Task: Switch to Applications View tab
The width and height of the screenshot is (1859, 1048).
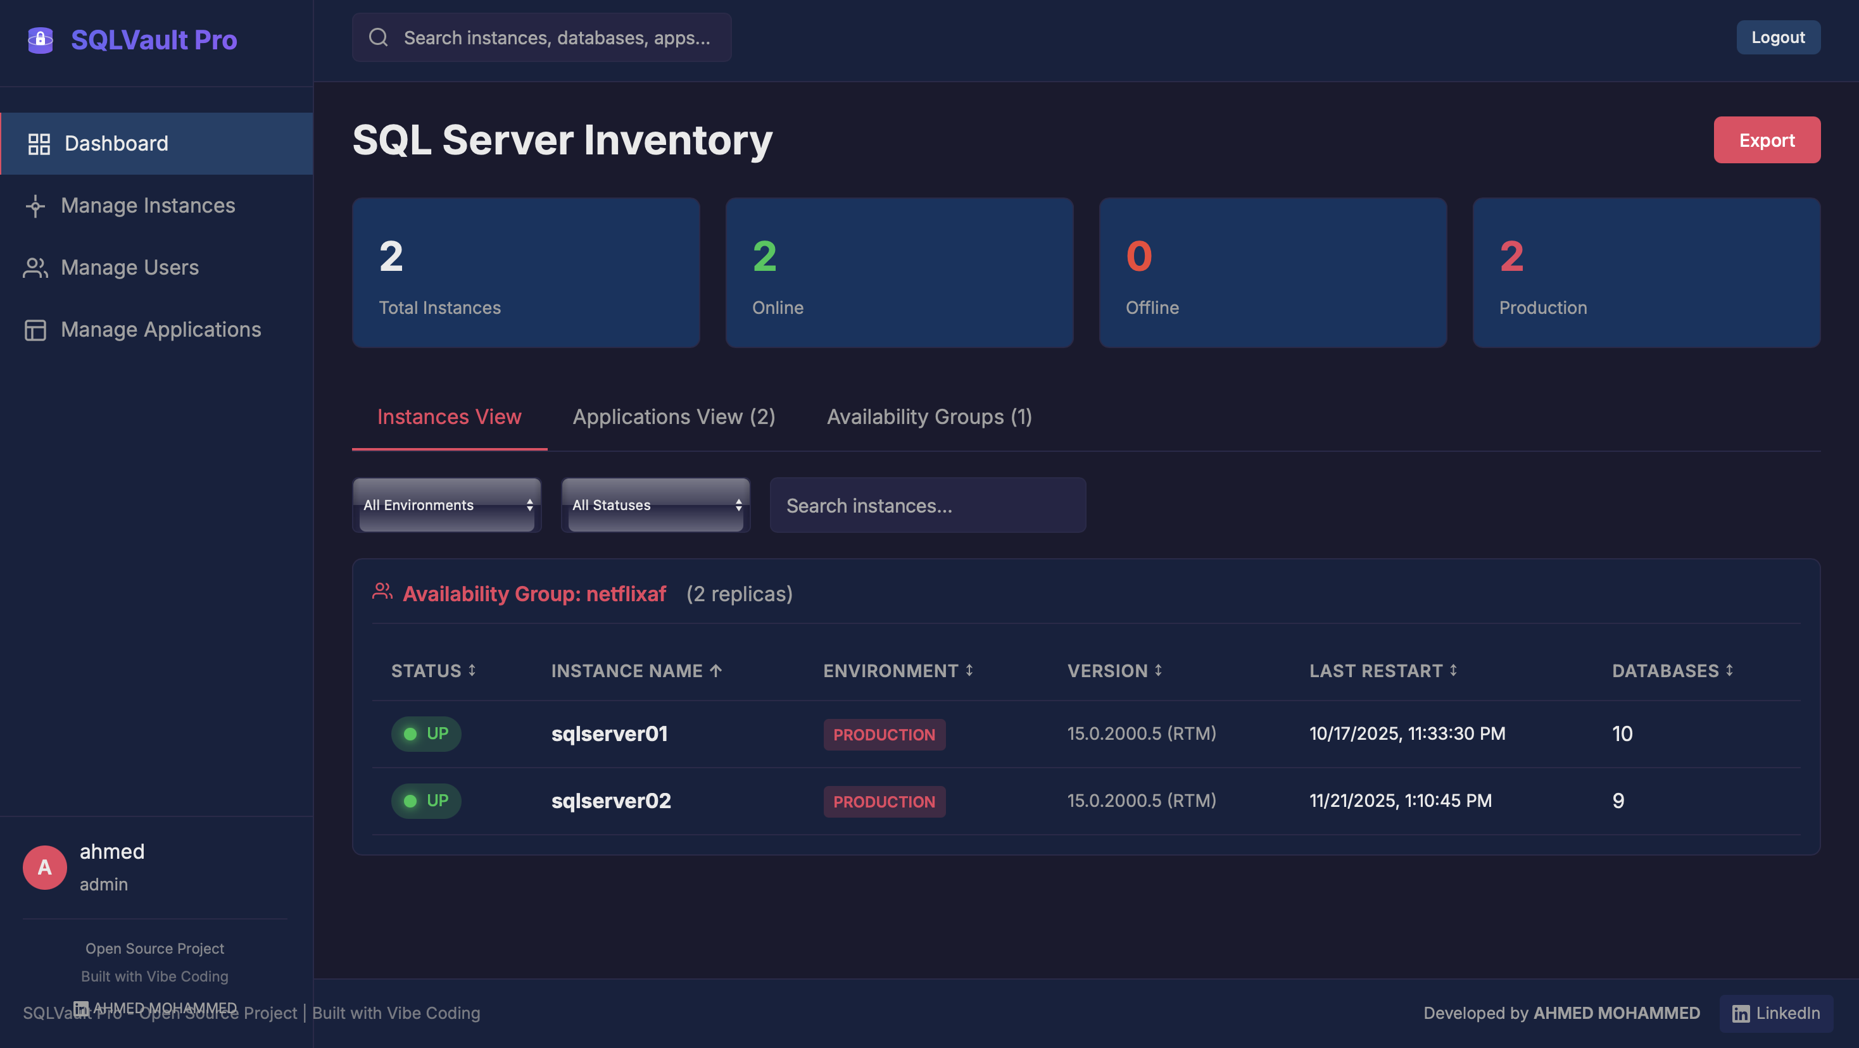Action: (673, 417)
